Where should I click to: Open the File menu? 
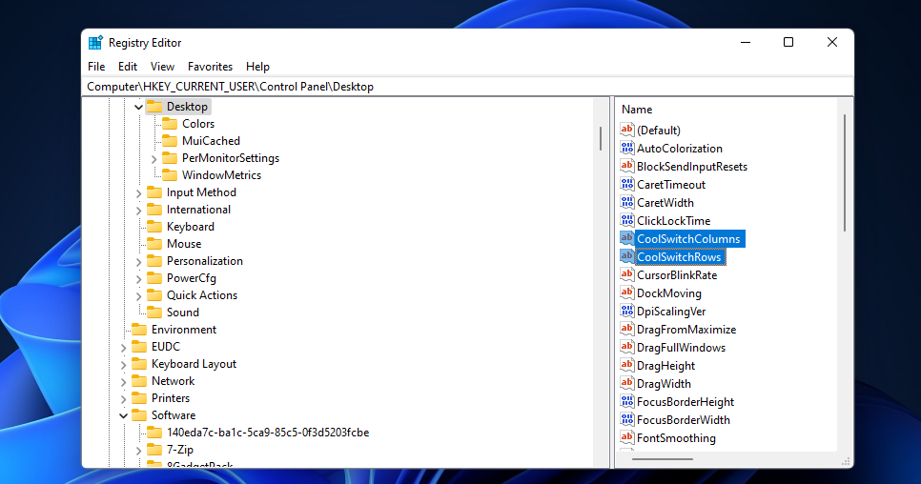coord(96,67)
